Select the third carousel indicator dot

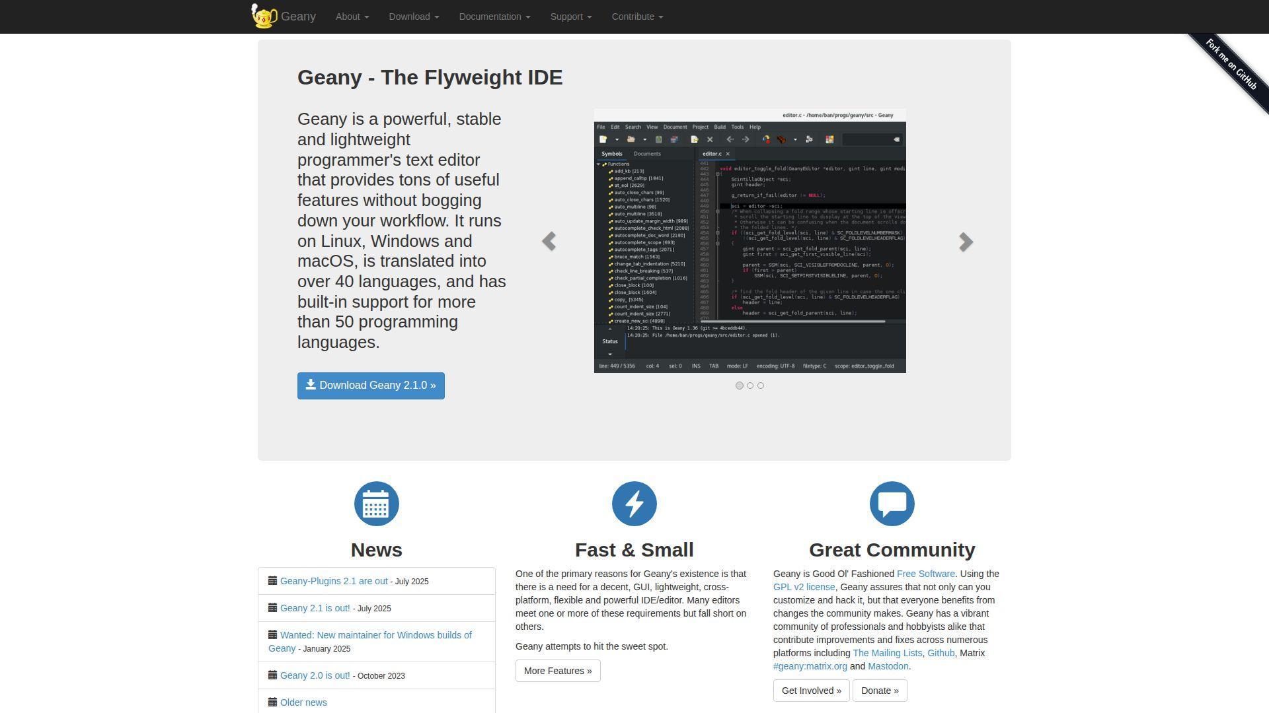click(761, 386)
